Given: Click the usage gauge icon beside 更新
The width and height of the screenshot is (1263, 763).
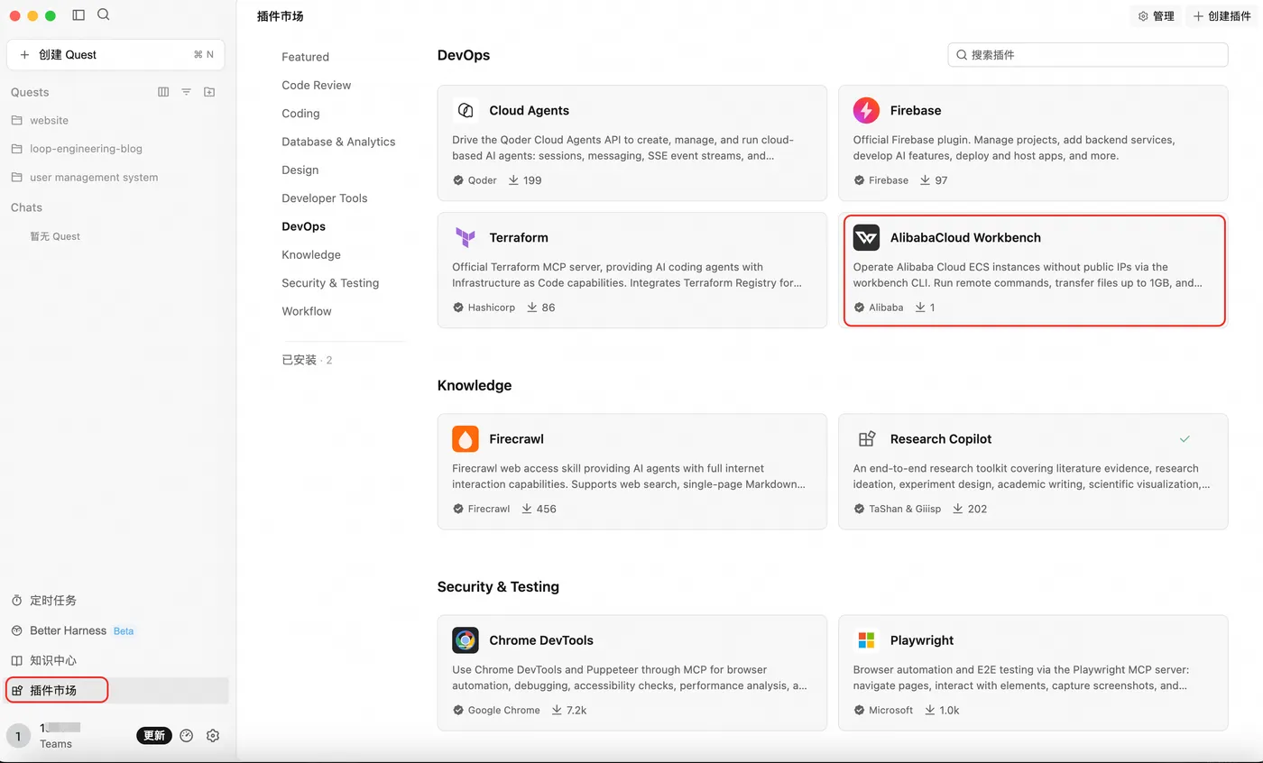Looking at the screenshot, I should (x=187, y=735).
